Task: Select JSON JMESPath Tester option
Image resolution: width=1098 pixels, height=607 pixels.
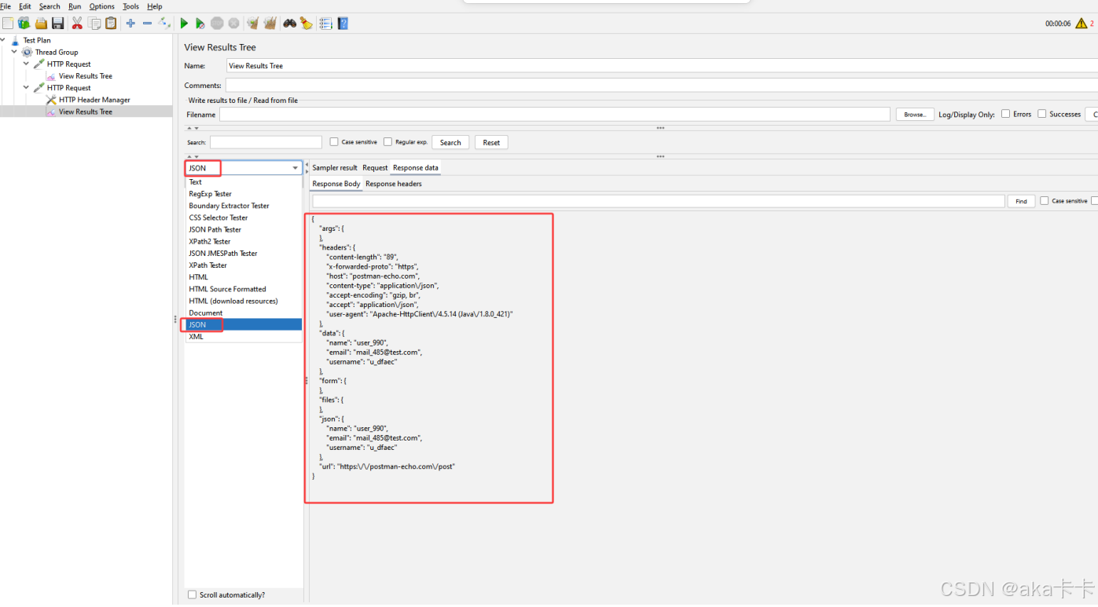Action: point(244,254)
